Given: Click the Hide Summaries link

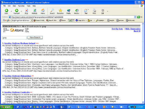Looking at the screenshot, I should [133, 29].
